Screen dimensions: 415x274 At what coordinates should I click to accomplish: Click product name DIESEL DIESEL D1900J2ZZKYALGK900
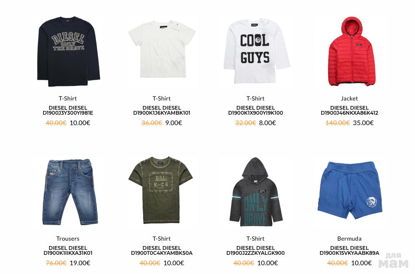click(x=255, y=251)
